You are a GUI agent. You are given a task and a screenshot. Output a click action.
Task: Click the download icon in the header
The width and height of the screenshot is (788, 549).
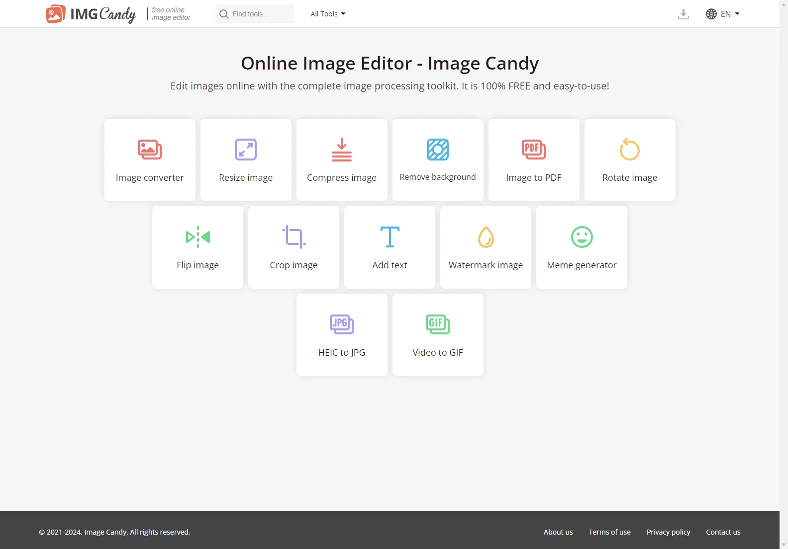tap(684, 14)
